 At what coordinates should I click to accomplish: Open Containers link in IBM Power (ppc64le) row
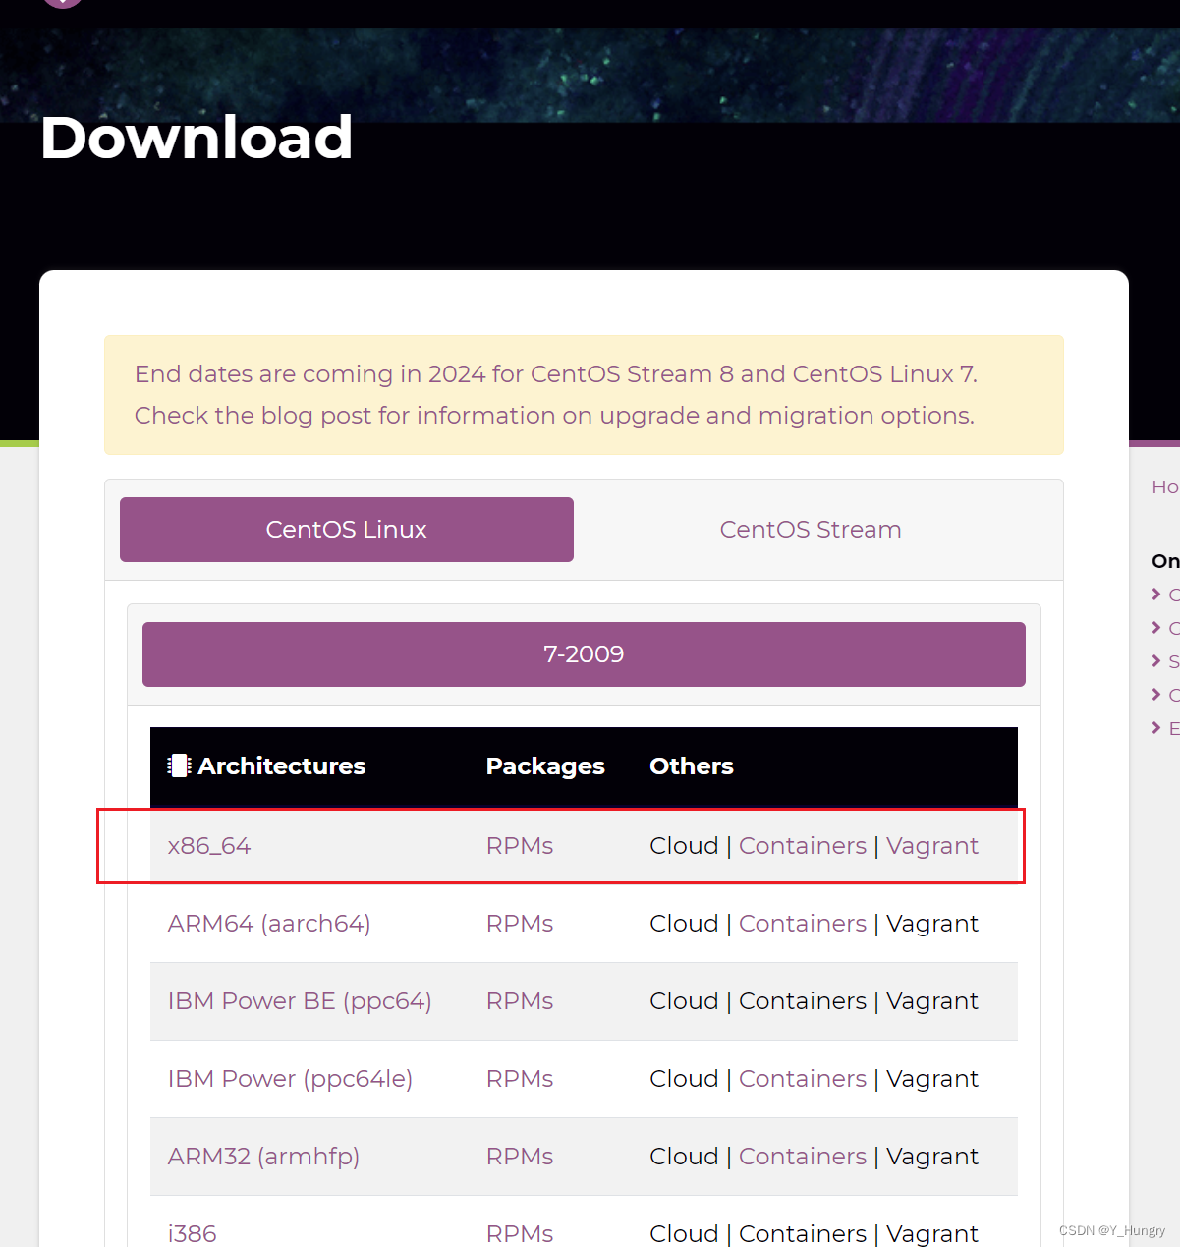(803, 1079)
